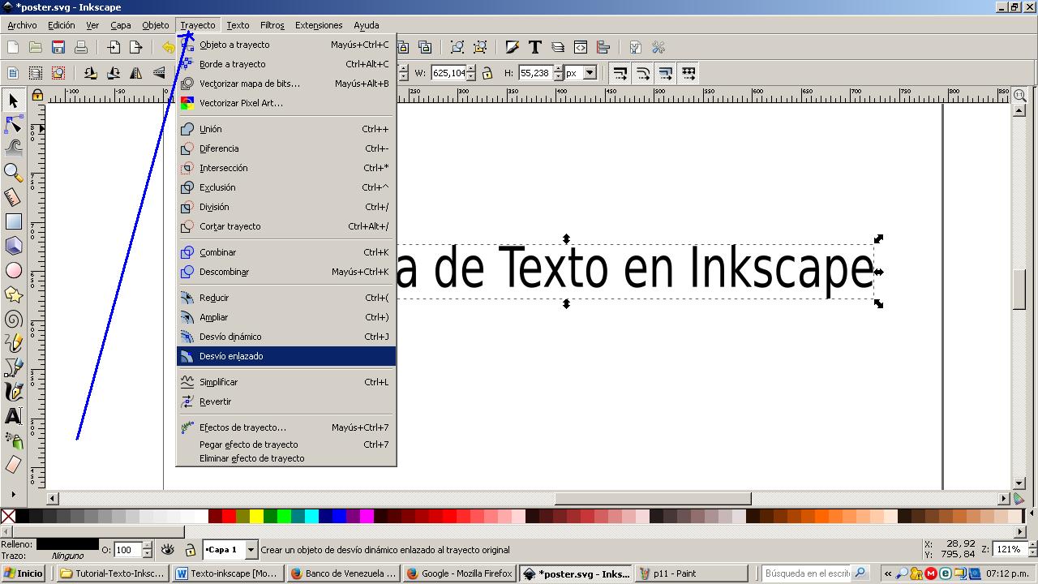Choose the Calligraphy tool
This screenshot has height=584, width=1038.
[13, 392]
